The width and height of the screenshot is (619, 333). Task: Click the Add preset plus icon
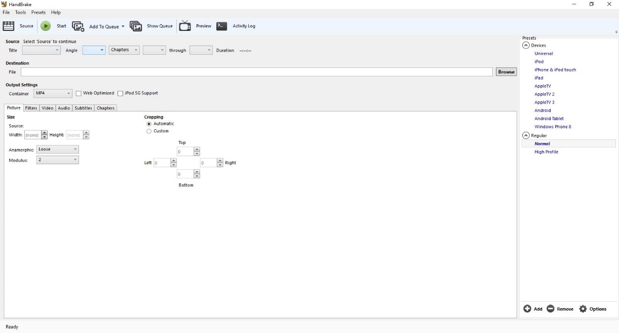[527, 309]
